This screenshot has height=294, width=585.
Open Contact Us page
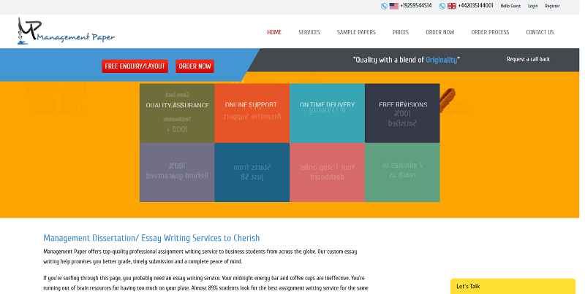pyautogui.click(x=540, y=32)
